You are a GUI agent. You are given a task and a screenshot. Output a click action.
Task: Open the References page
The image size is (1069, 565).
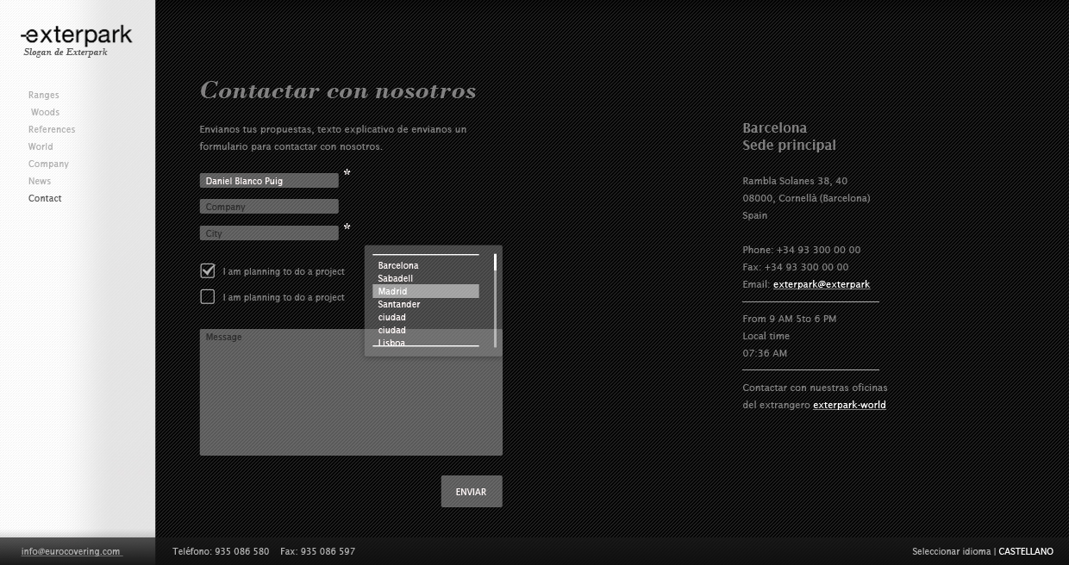pyautogui.click(x=52, y=130)
